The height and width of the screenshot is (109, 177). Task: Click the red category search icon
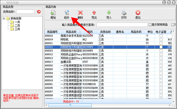click(39, 12)
